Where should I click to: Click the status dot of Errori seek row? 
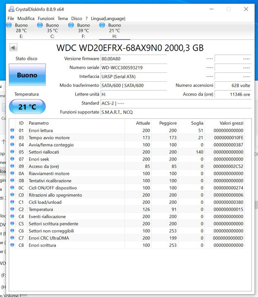pyautogui.click(x=13, y=159)
